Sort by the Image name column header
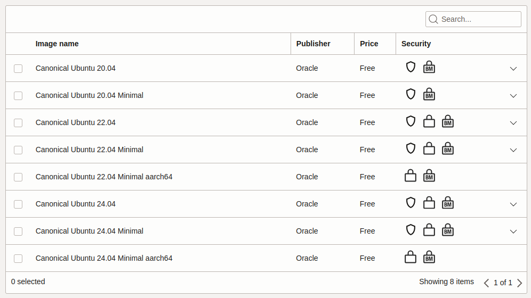531x298 pixels. click(57, 44)
